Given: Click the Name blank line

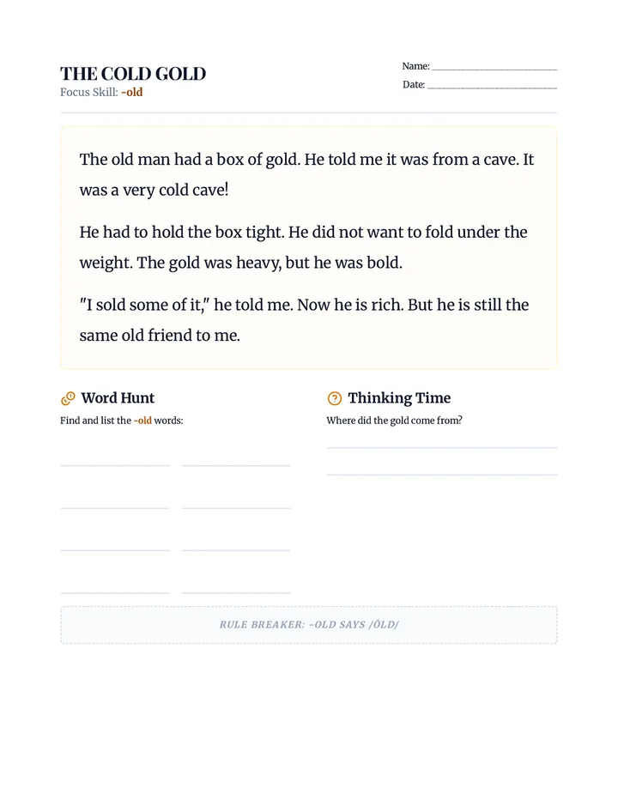Looking at the screenshot, I should pyautogui.click(x=494, y=69).
